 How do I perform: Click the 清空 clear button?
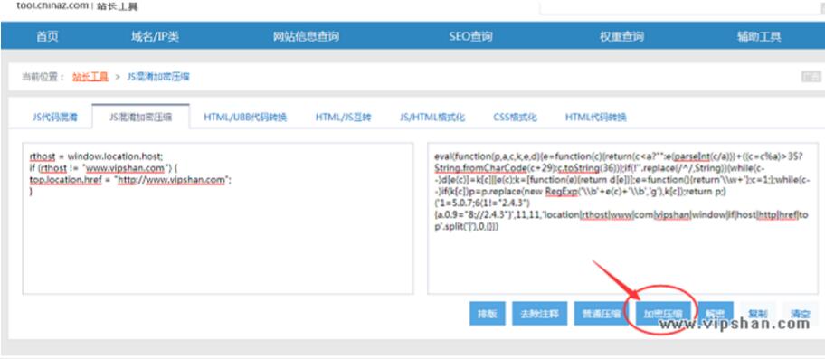[800, 314]
